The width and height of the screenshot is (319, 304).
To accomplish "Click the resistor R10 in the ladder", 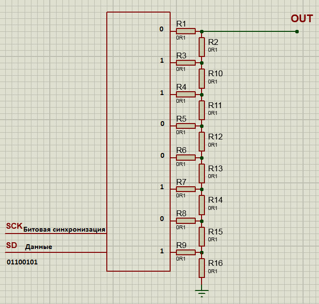I will 202,79.
